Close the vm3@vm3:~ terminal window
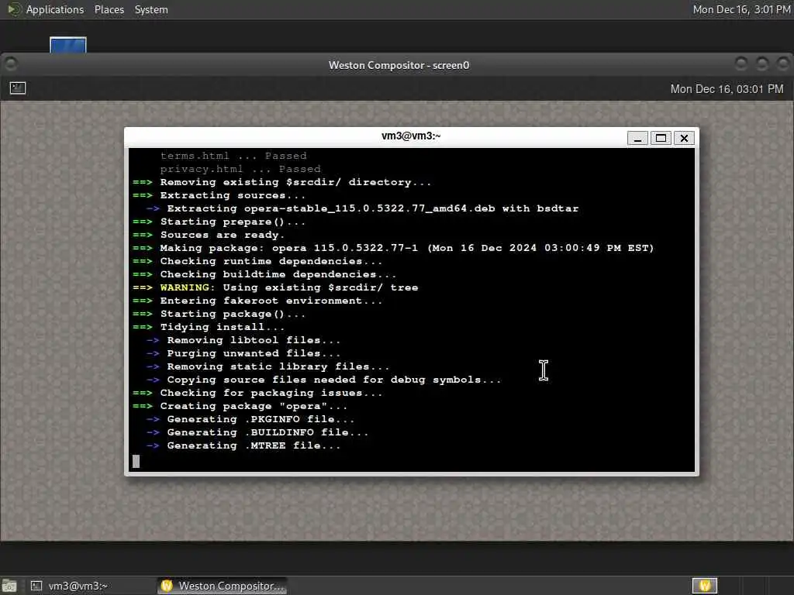 (684, 138)
